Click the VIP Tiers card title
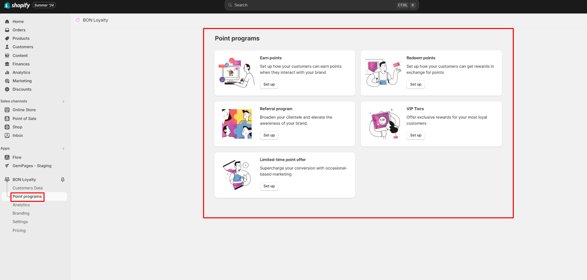 point(415,109)
